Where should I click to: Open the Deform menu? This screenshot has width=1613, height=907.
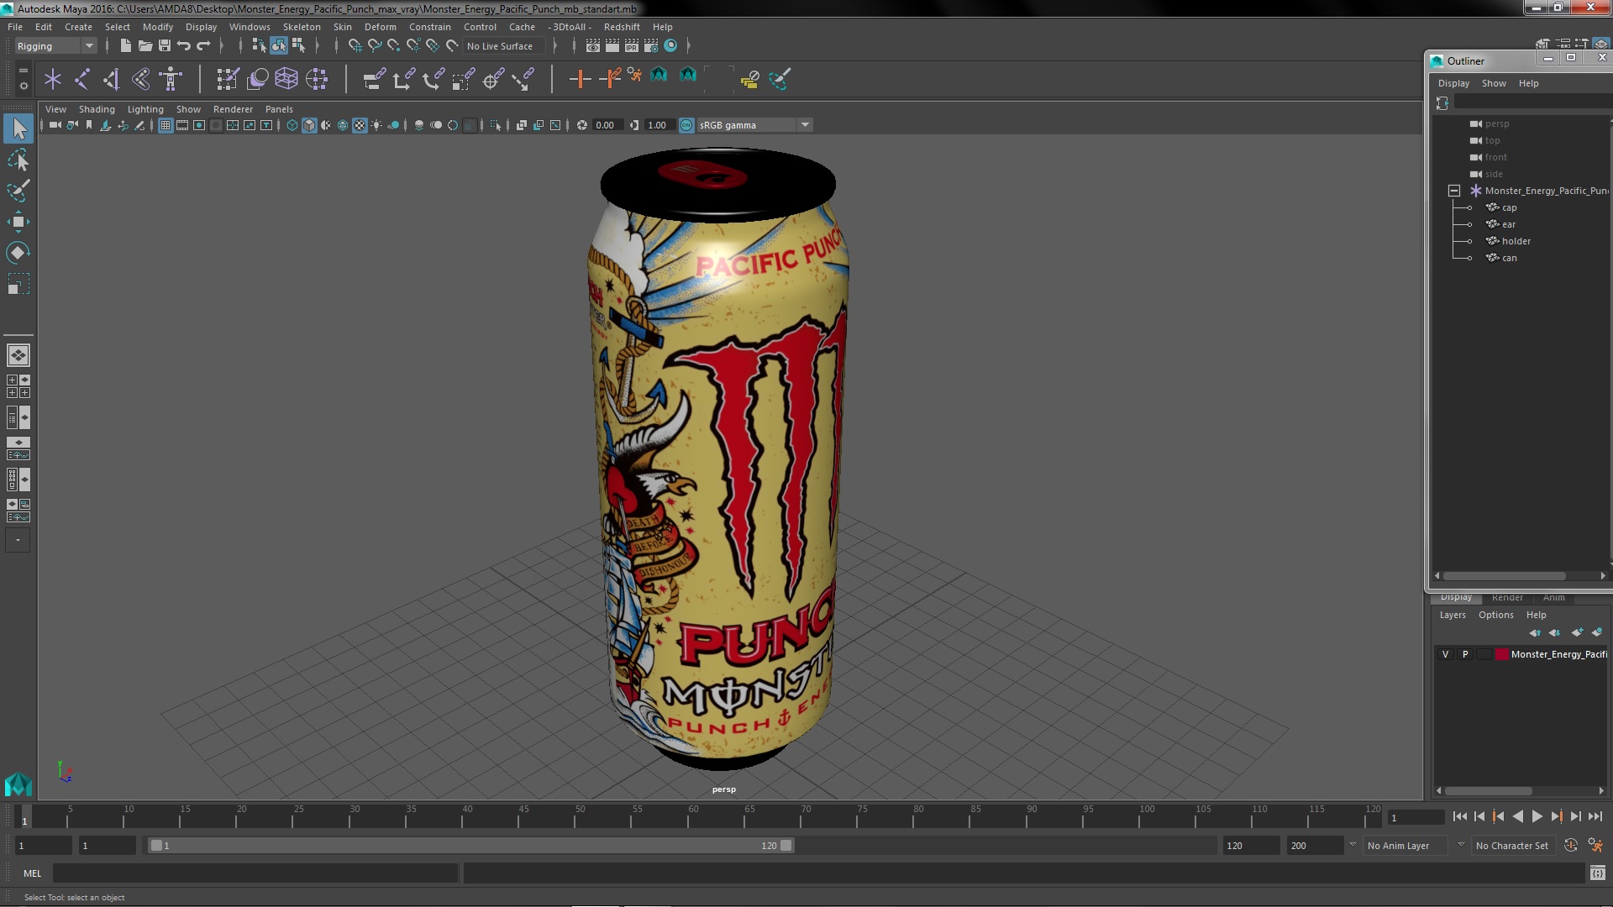[x=380, y=27]
